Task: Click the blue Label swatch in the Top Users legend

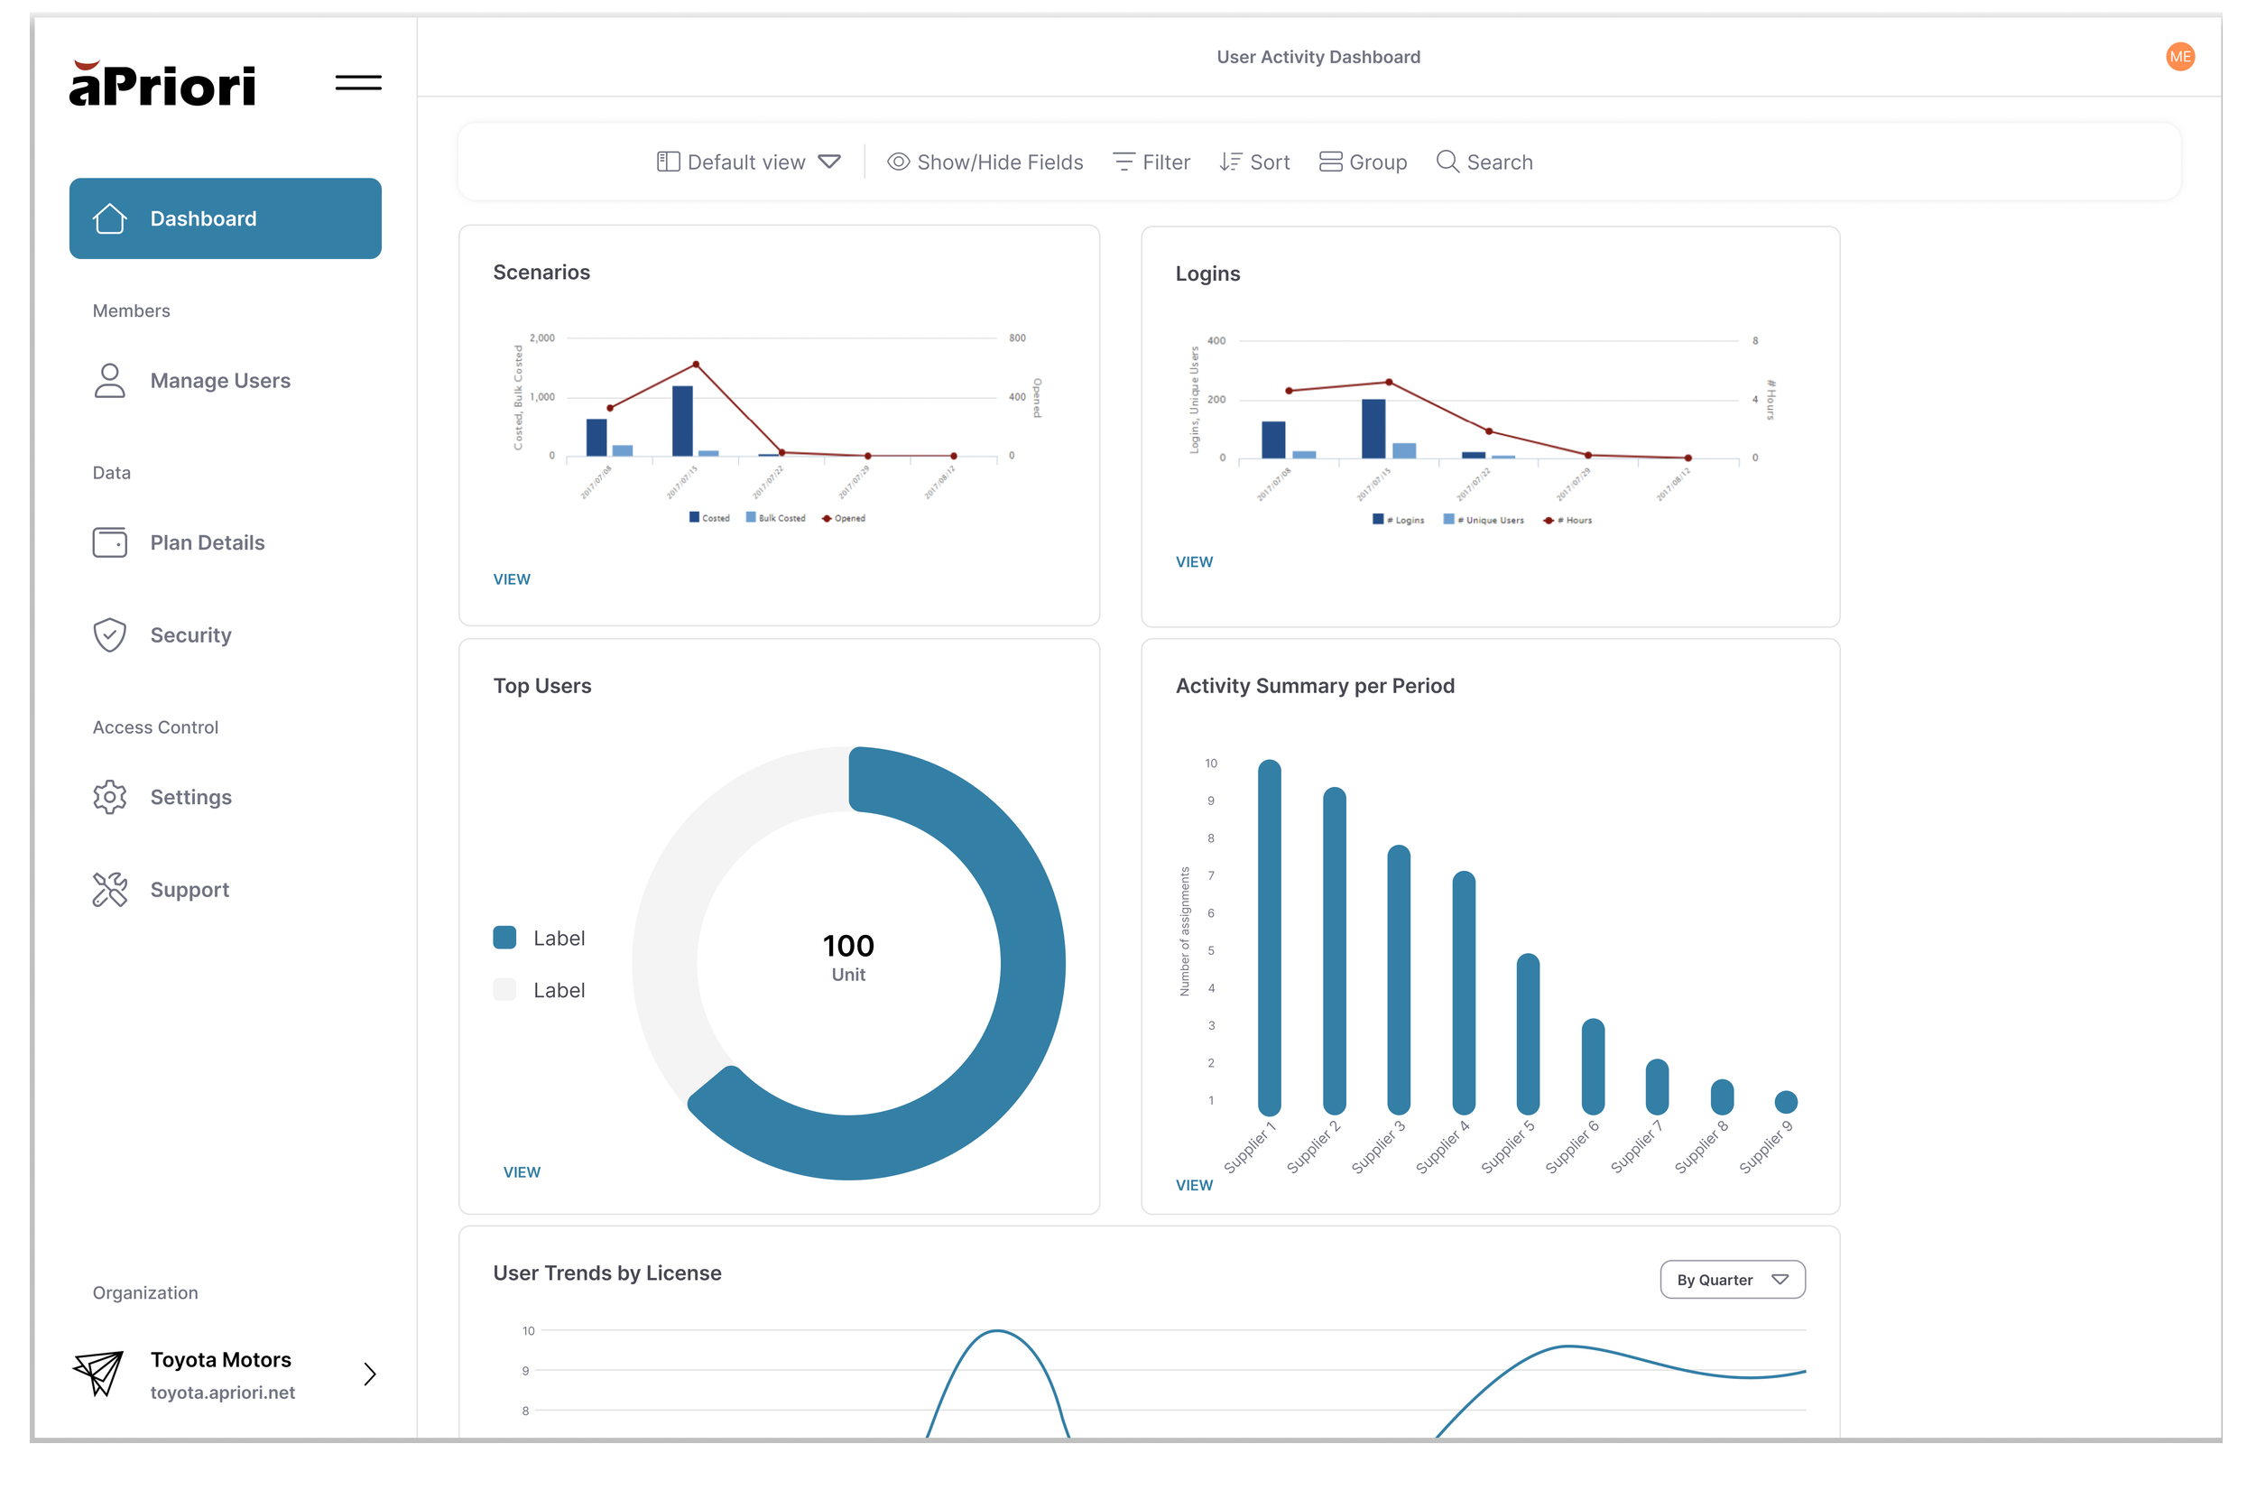Action: pyautogui.click(x=504, y=938)
